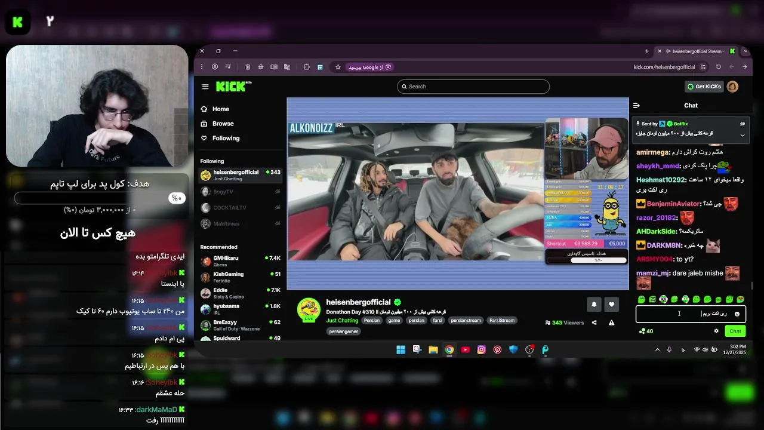
Task: Open Instagram app from taskbar
Action: pos(482,350)
